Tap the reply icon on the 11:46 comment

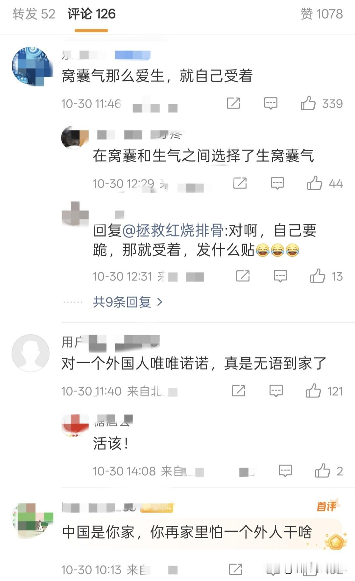[271, 103]
